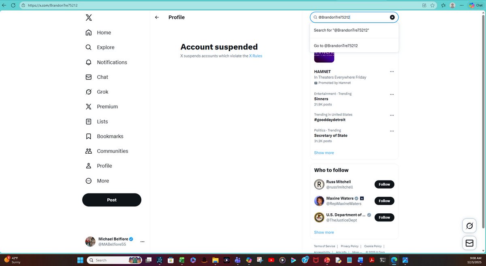Image resolution: width=486 pixels, height=266 pixels.
Task: Follow Maxine Waters
Action: tap(384, 201)
